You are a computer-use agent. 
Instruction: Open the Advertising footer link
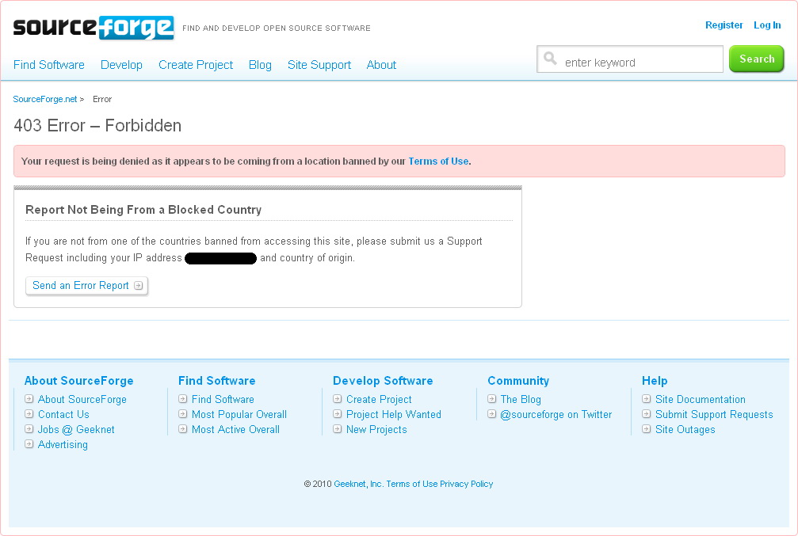(x=63, y=444)
